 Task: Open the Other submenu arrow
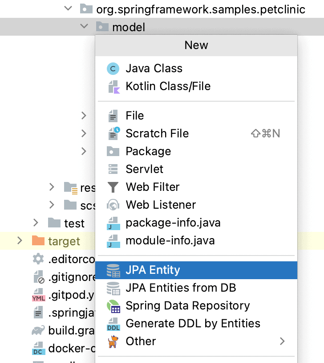[283, 342]
